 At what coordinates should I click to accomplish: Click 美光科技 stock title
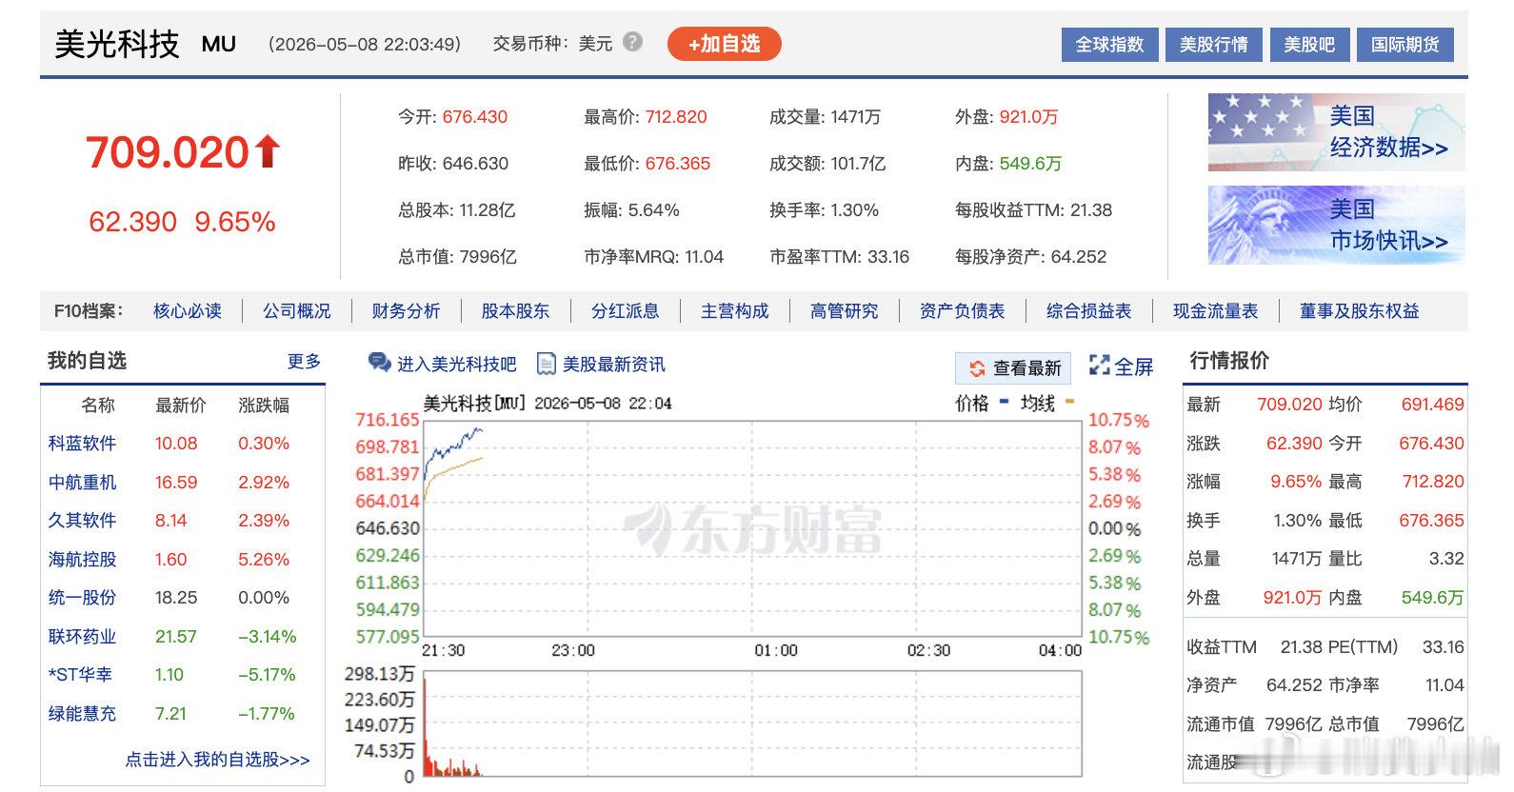[x=117, y=44]
